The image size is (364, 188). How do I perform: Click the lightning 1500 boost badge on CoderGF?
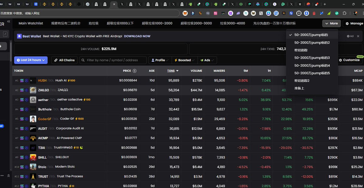(x=79, y=119)
